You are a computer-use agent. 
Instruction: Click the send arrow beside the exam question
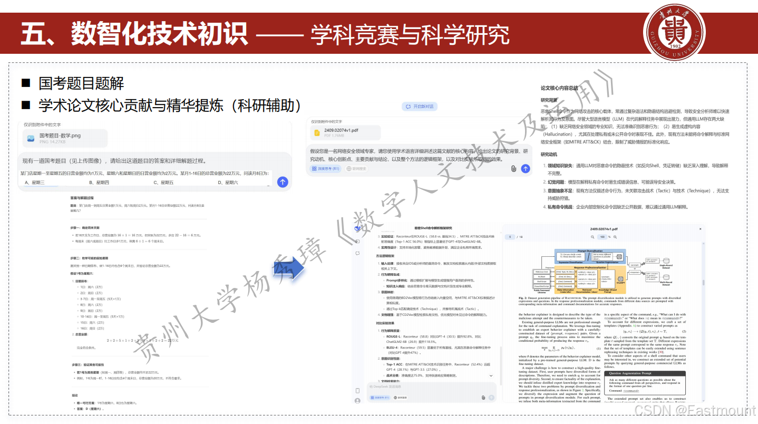click(282, 182)
